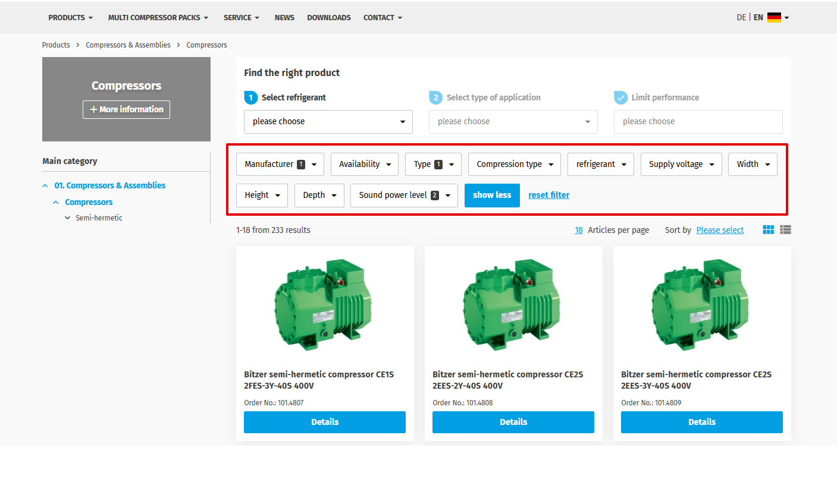This screenshot has height=479, width=837.
Task: Open the Select refrigerant dropdown
Action: point(328,122)
